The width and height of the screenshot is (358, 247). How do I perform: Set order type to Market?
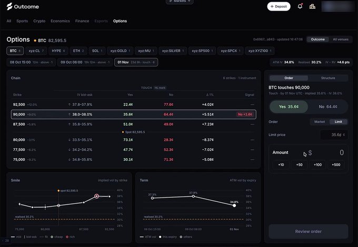[320, 122]
